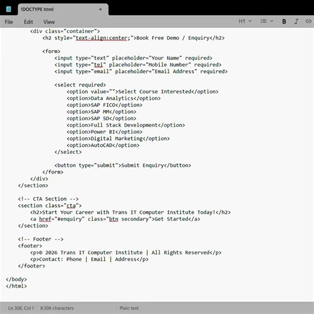Click the </select> closing tag line
The width and height of the screenshot is (314, 314).
(68, 152)
